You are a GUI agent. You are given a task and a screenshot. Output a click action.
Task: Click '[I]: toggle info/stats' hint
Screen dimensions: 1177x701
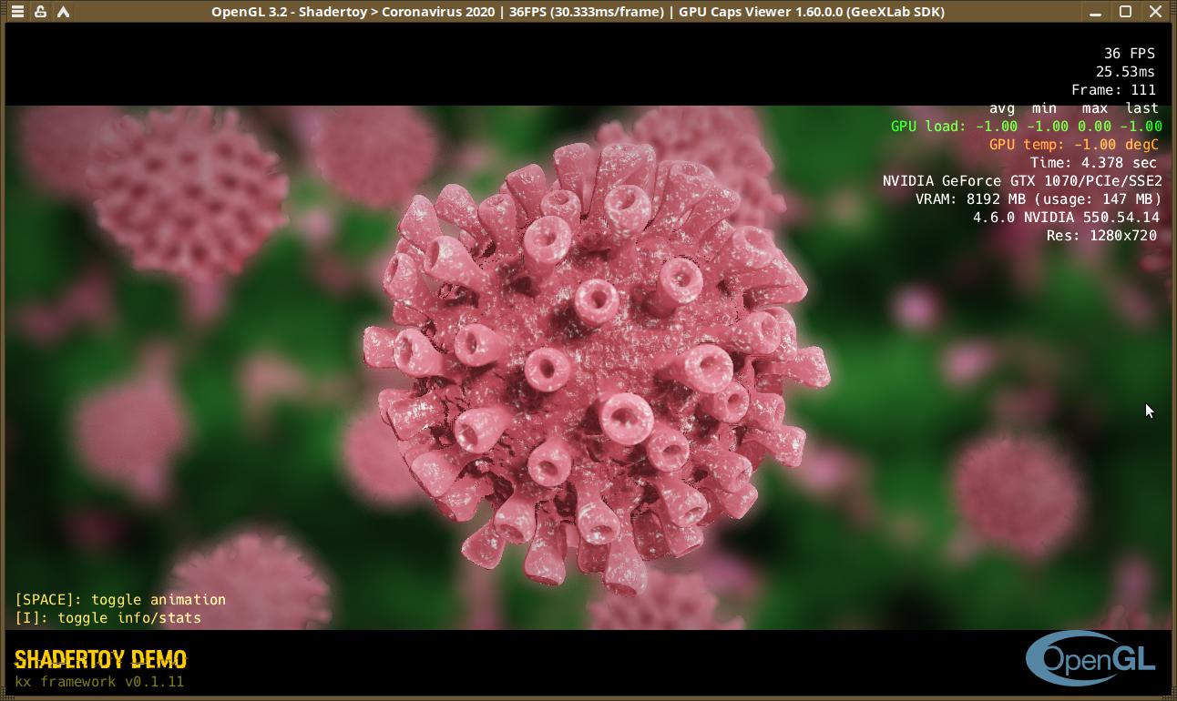coord(107,618)
